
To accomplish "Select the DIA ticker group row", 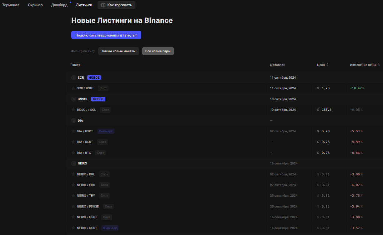I will [224, 120].
